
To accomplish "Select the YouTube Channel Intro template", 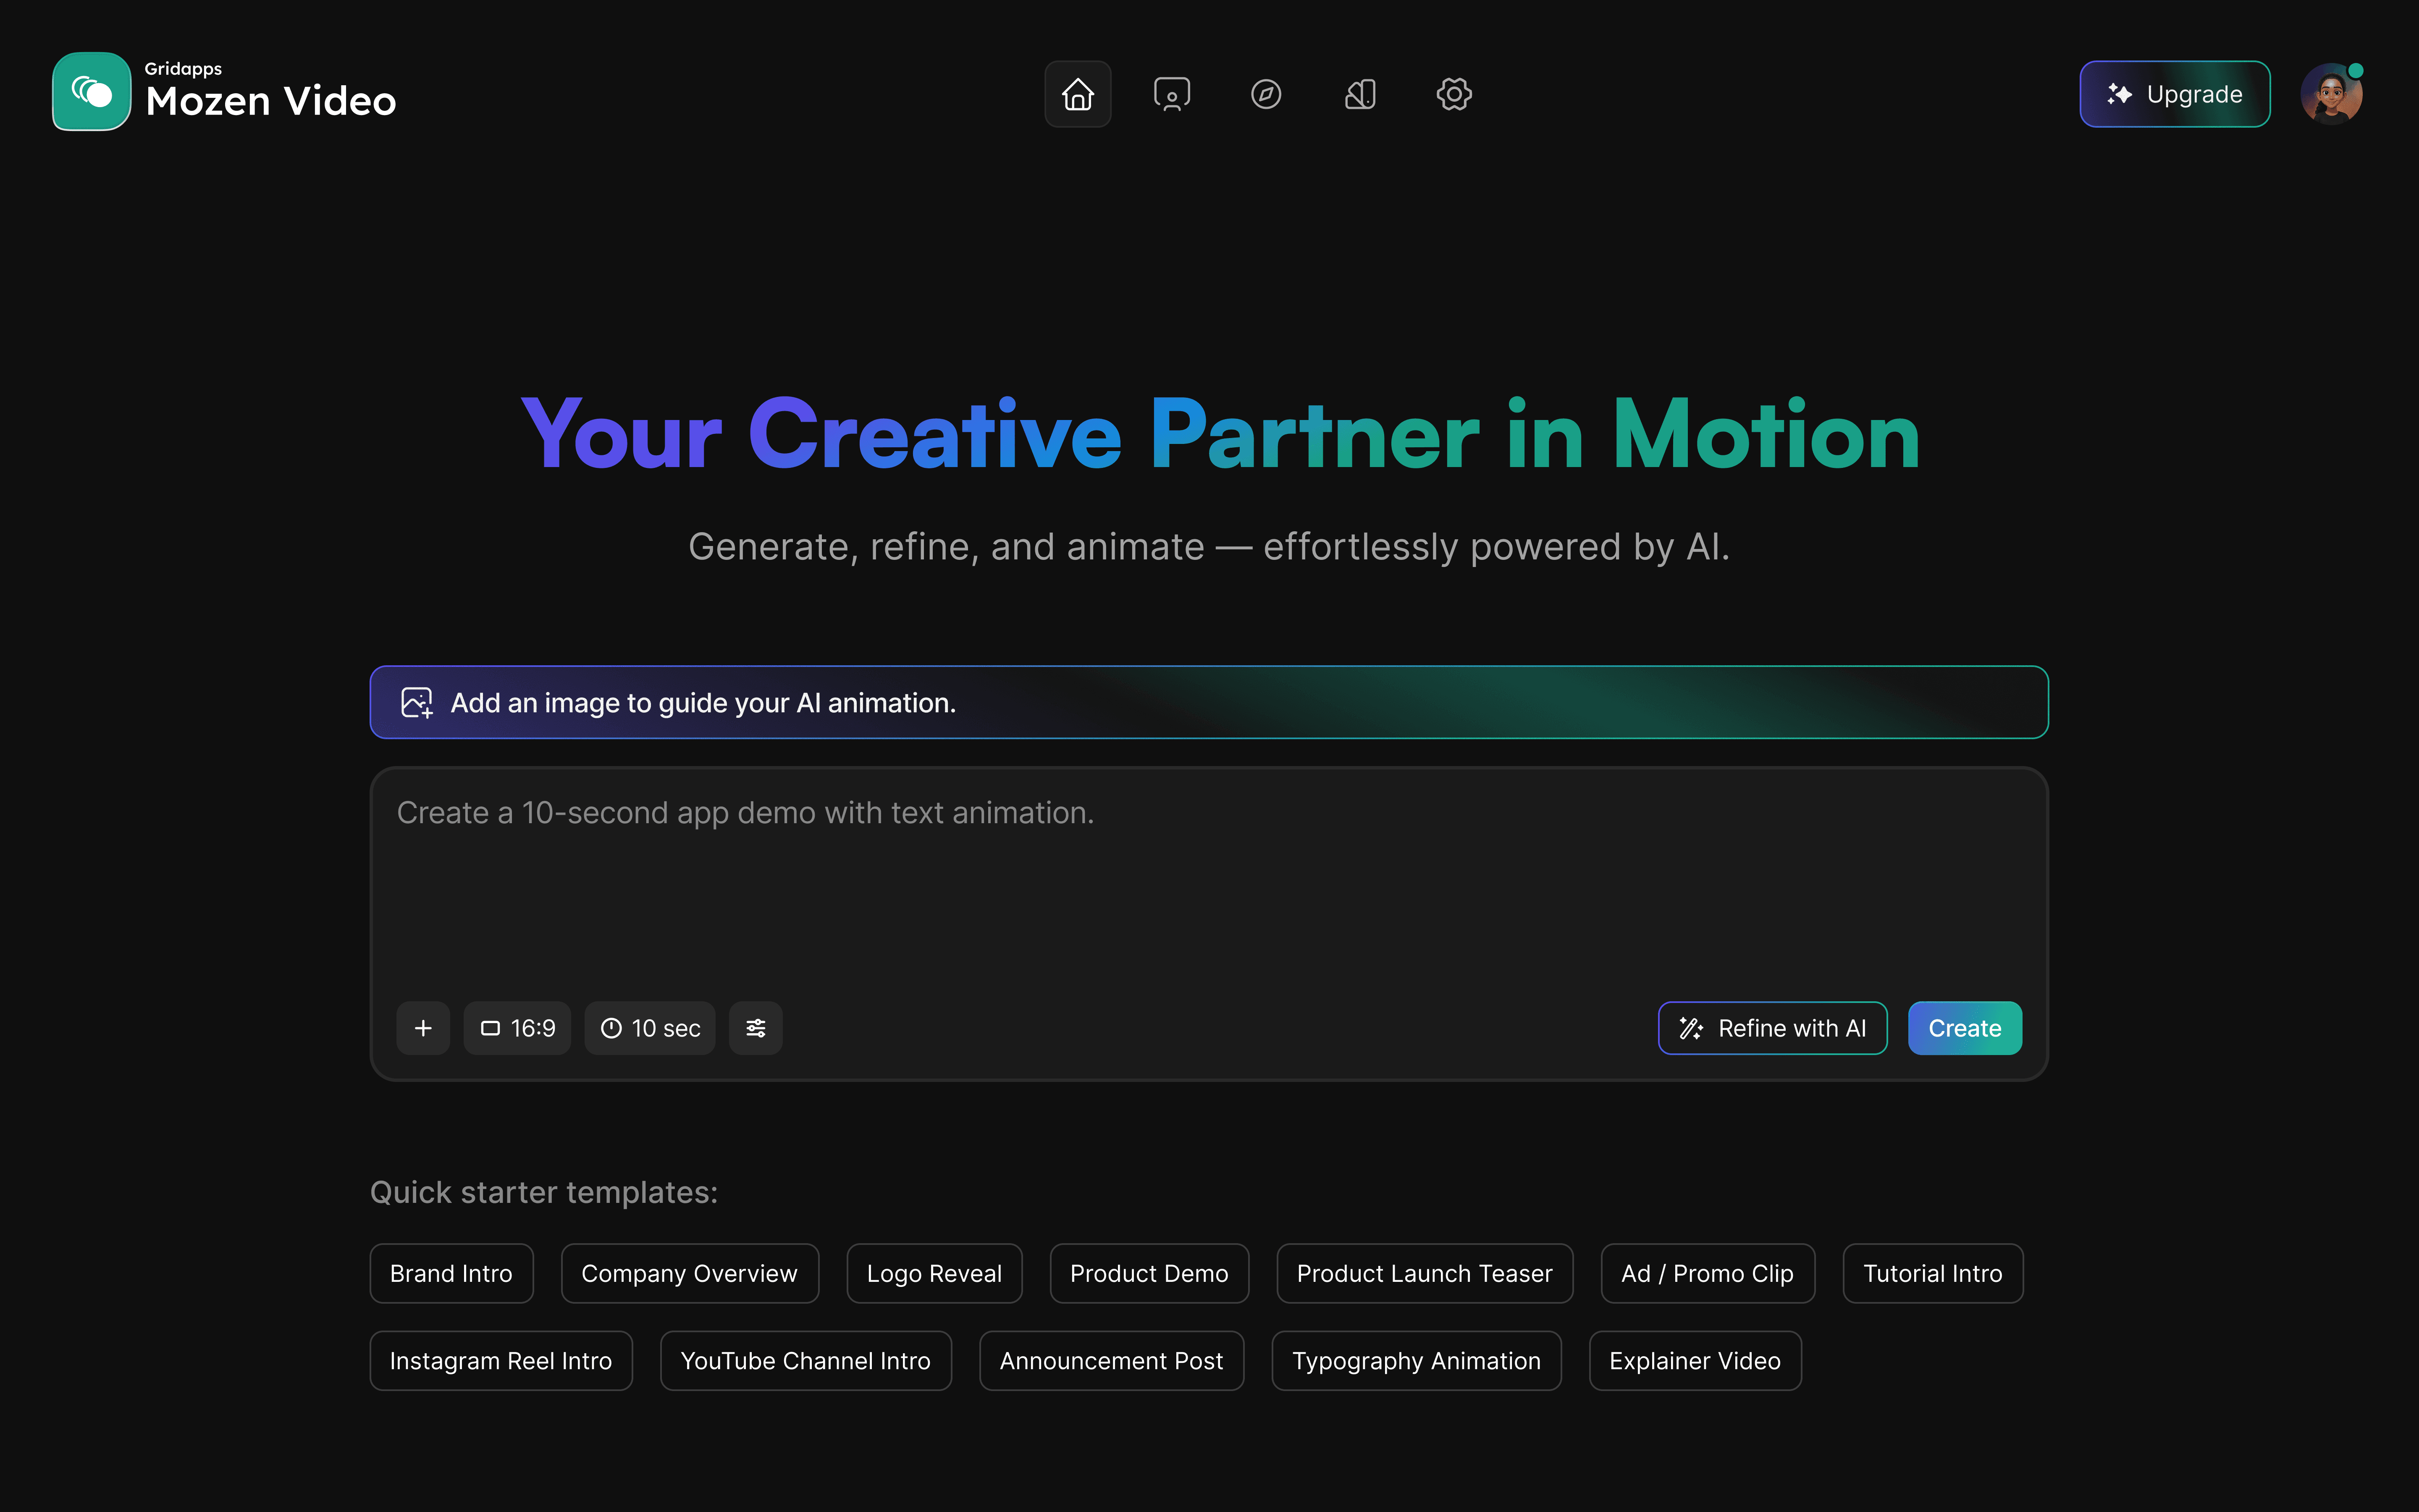I will [x=805, y=1360].
